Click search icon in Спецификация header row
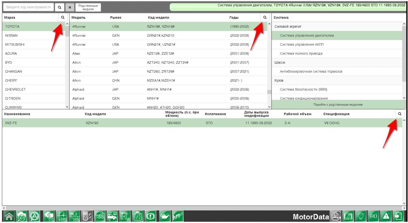The width and height of the screenshot is (408, 223). click(400, 114)
